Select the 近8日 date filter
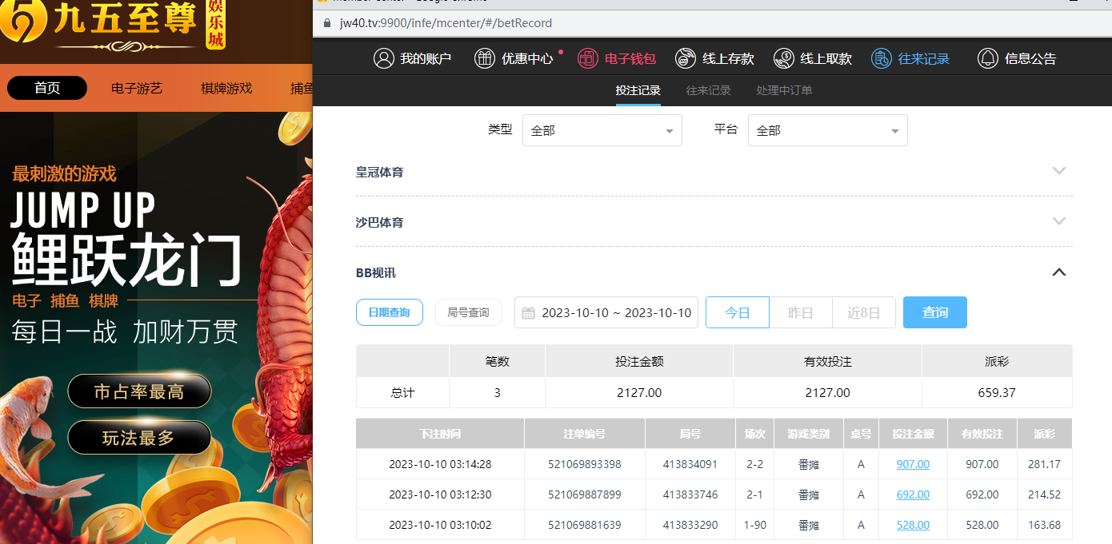1112x544 pixels. [x=864, y=312]
